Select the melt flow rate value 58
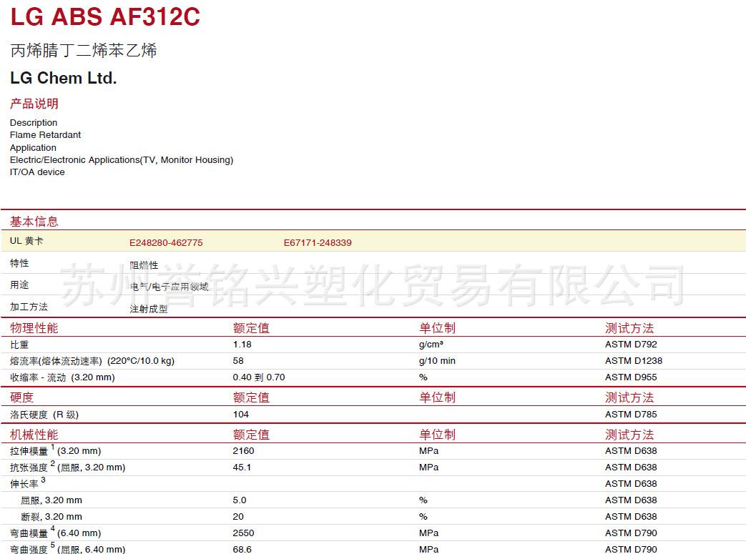The width and height of the screenshot is (746, 554). 238,361
